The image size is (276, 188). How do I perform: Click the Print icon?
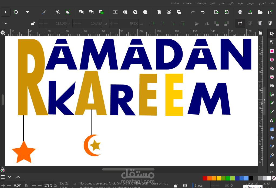pos(240,12)
